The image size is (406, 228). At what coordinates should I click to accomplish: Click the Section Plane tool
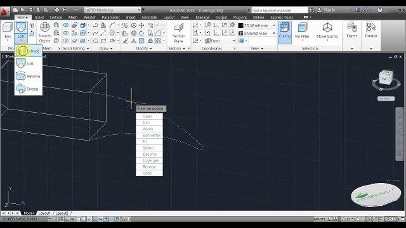click(x=179, y=33)
